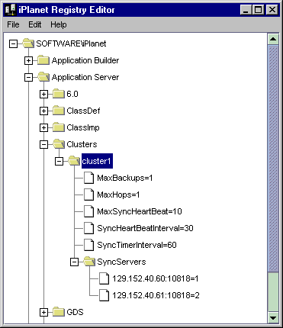Screen dimensions: 283x328
Task: Select the SyncServers key label
Action: [121, 262]
